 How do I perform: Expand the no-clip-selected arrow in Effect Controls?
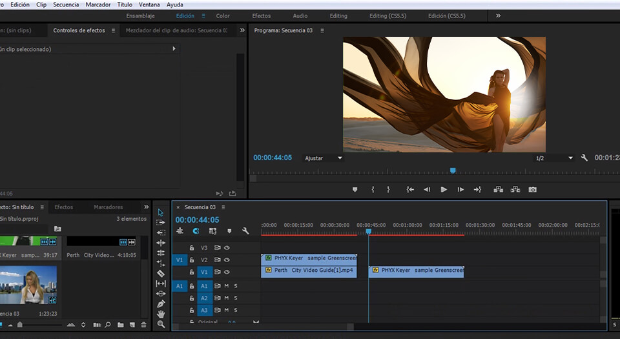pyautogui.click(x=174, y=49)
